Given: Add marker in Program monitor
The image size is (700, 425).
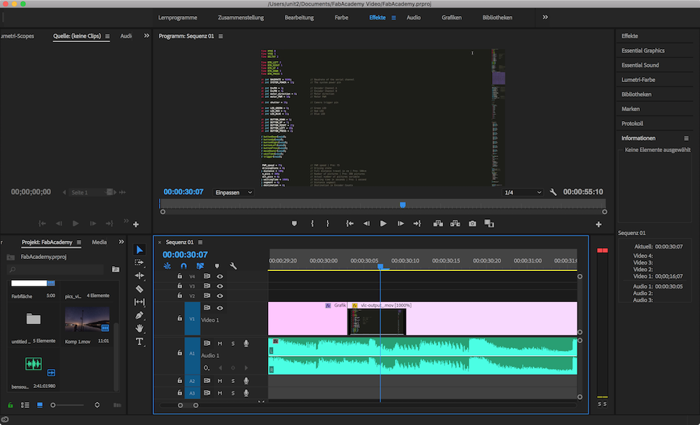Looking at the screenshot, I should click(x=294, y=223).
